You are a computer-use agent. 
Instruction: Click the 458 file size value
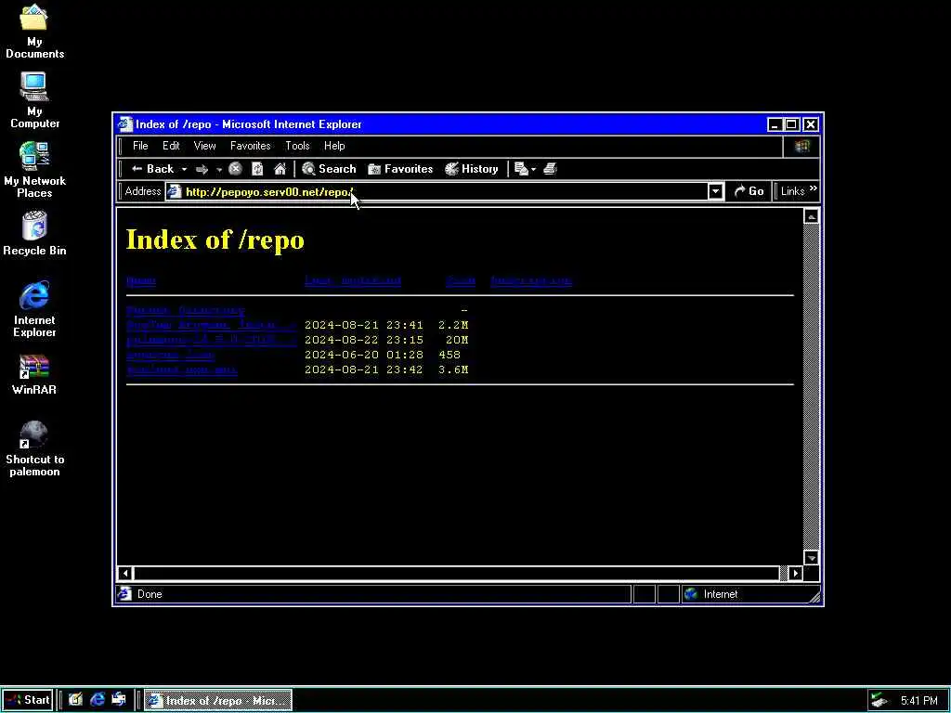point(449,355)
